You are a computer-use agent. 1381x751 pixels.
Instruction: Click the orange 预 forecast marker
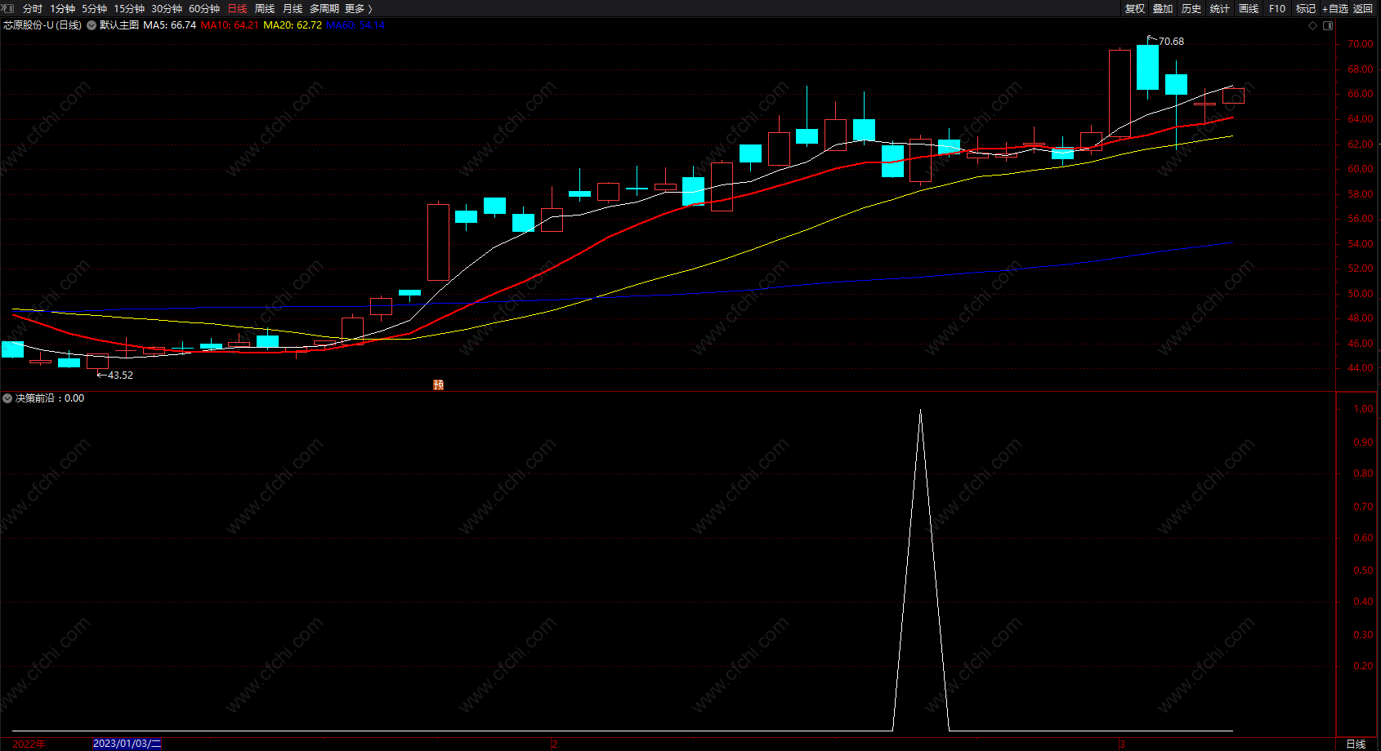(x=439, y=384)
